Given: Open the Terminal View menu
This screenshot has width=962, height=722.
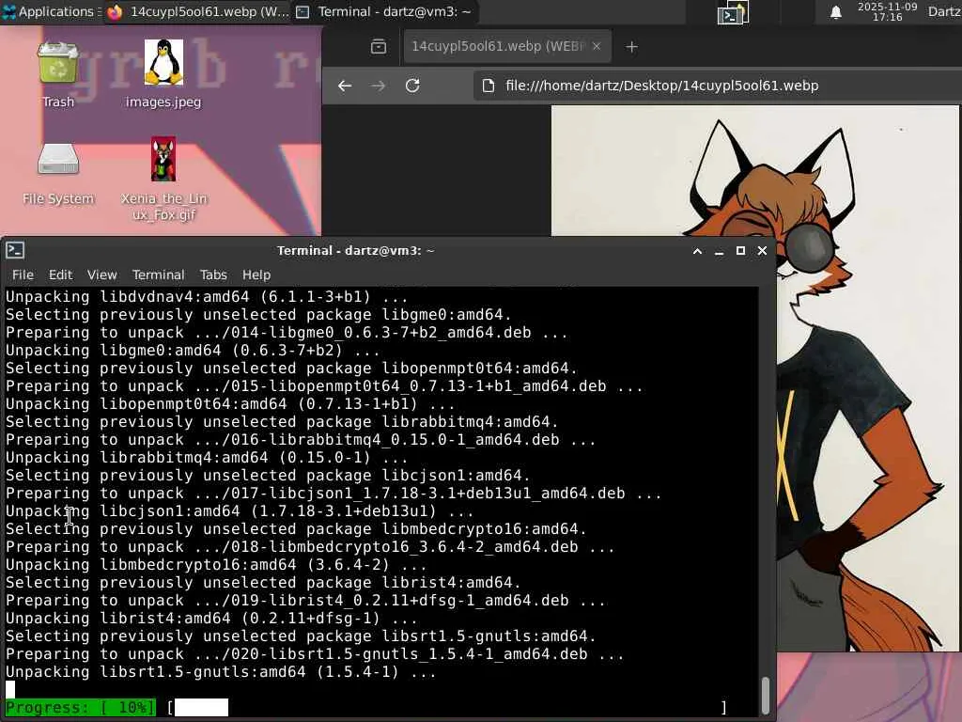Looking at the screenshot, I should 101,275.
